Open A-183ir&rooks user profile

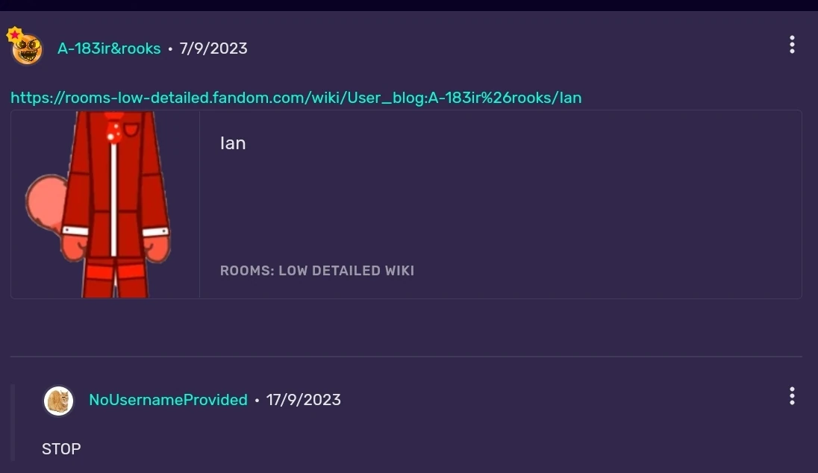pos(109,48)
